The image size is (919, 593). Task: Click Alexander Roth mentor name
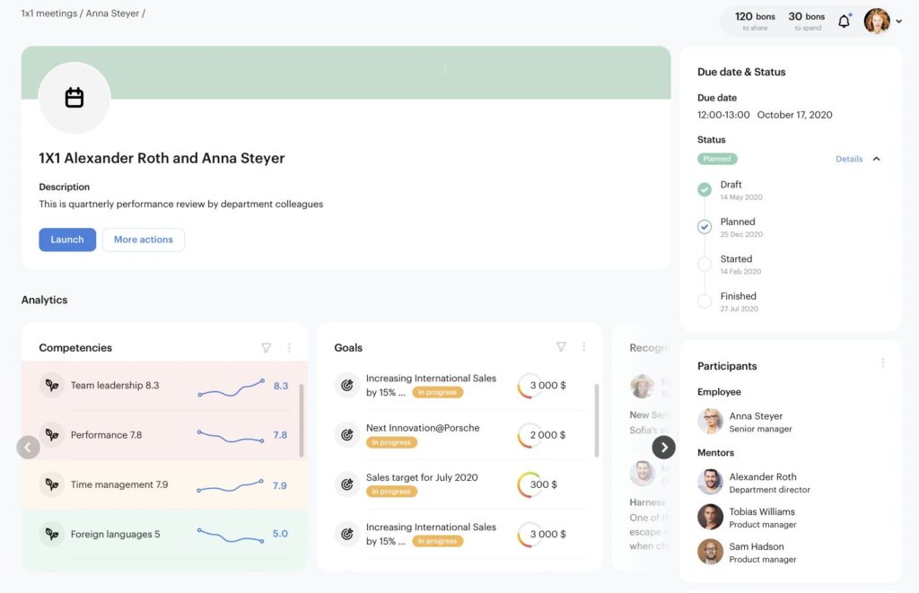pos(763,476)
